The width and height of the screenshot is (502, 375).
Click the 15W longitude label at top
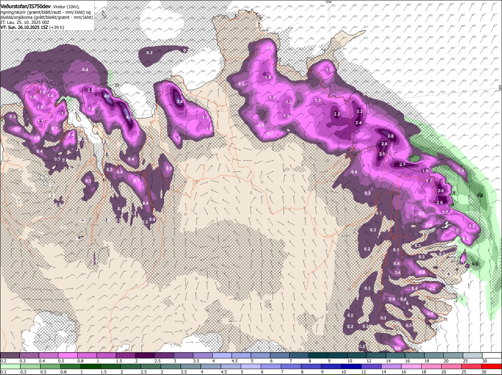click(328, 2)
